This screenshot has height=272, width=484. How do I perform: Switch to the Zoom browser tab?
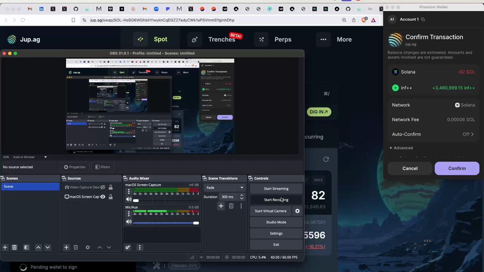point(156,9)
